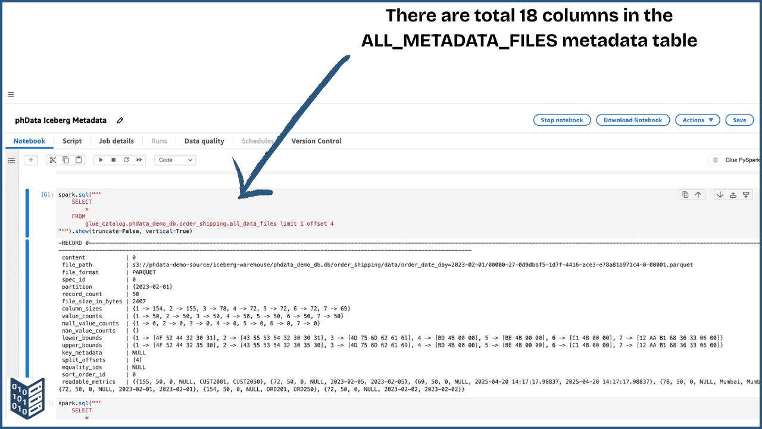Screen dimensions: 762x429
Task: Expand the Actions dropdown menu
Action: pos(697,120)
